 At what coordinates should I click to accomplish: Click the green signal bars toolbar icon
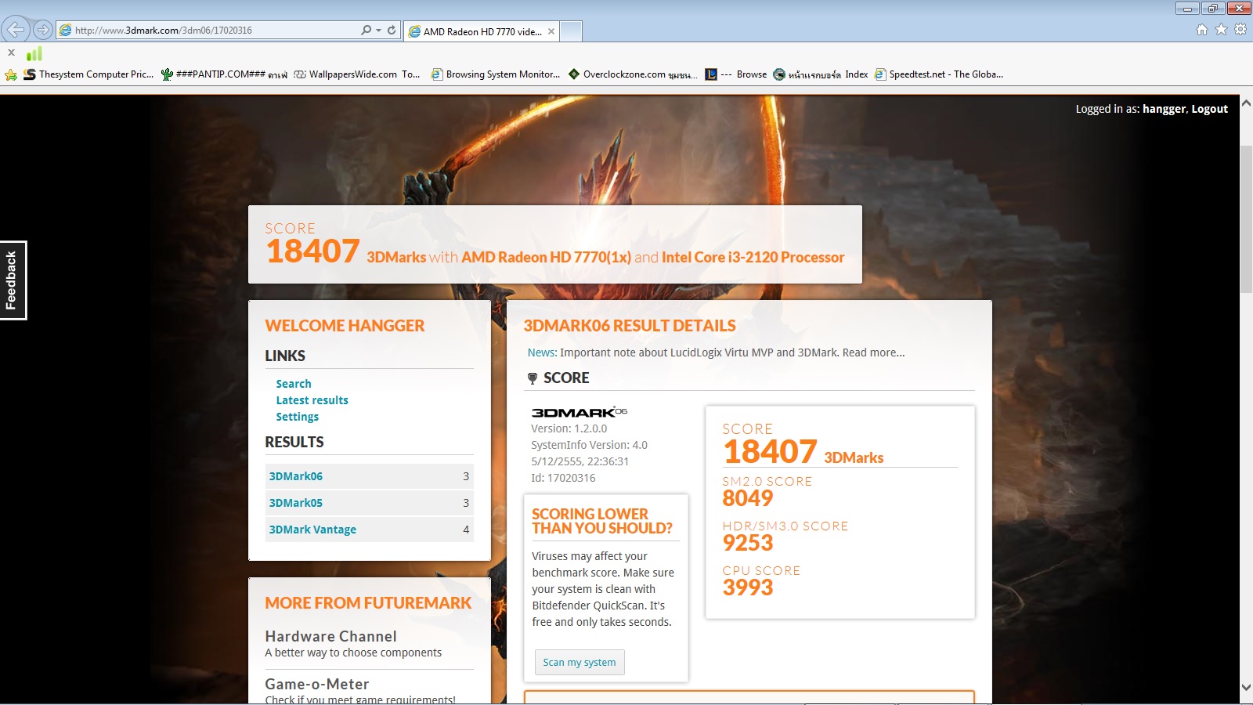[34, 53]
